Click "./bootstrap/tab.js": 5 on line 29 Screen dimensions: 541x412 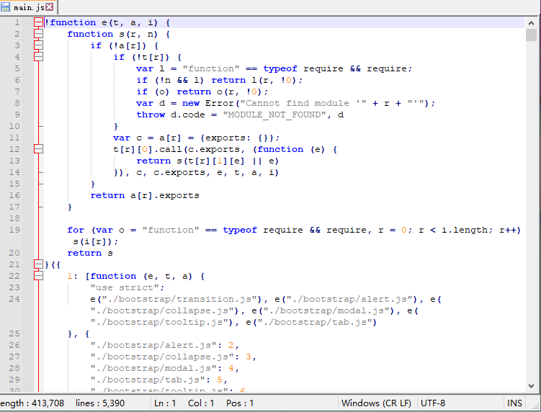pos(156,380)
